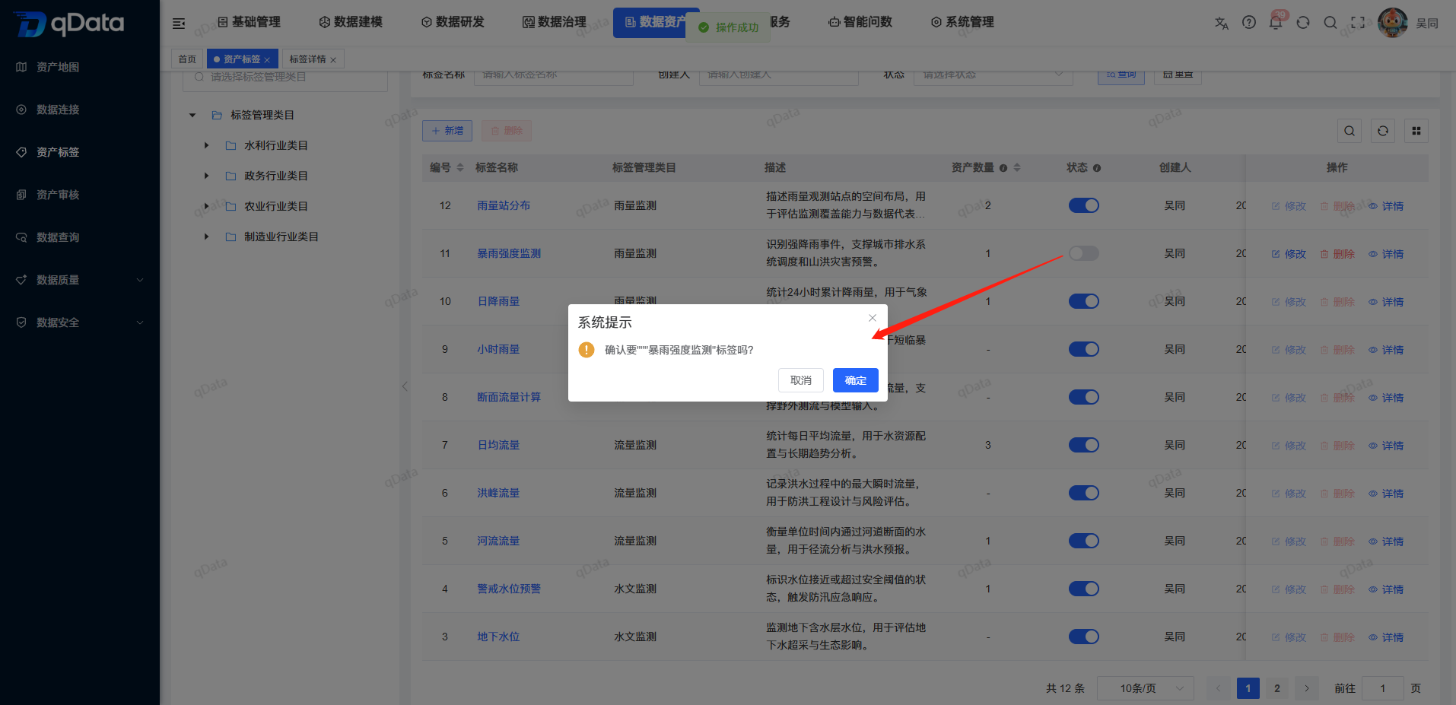The image size is (1456, 705).
Task: Open the 10条/页 page size dropdown
Action: (x=1146, y=688)
